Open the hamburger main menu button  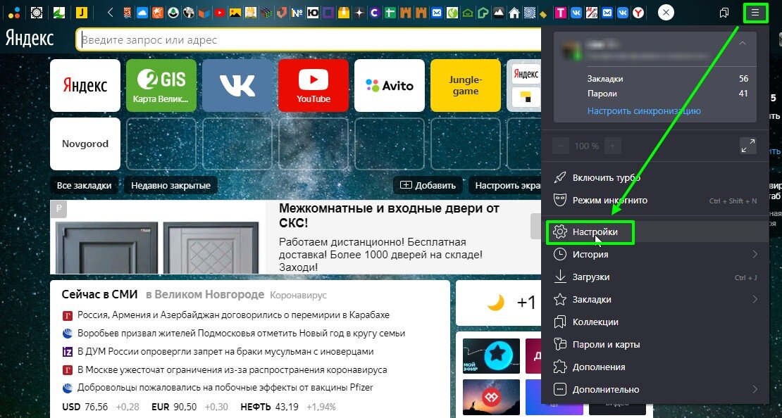tap(755, 13)
